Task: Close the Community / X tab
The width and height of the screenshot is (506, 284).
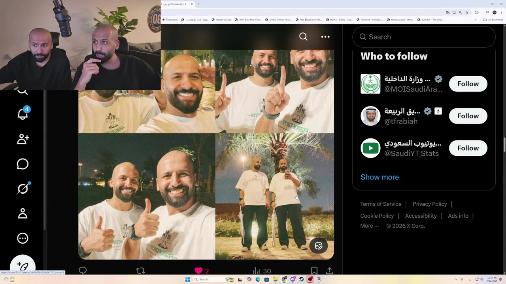Action: click(192, 4)
